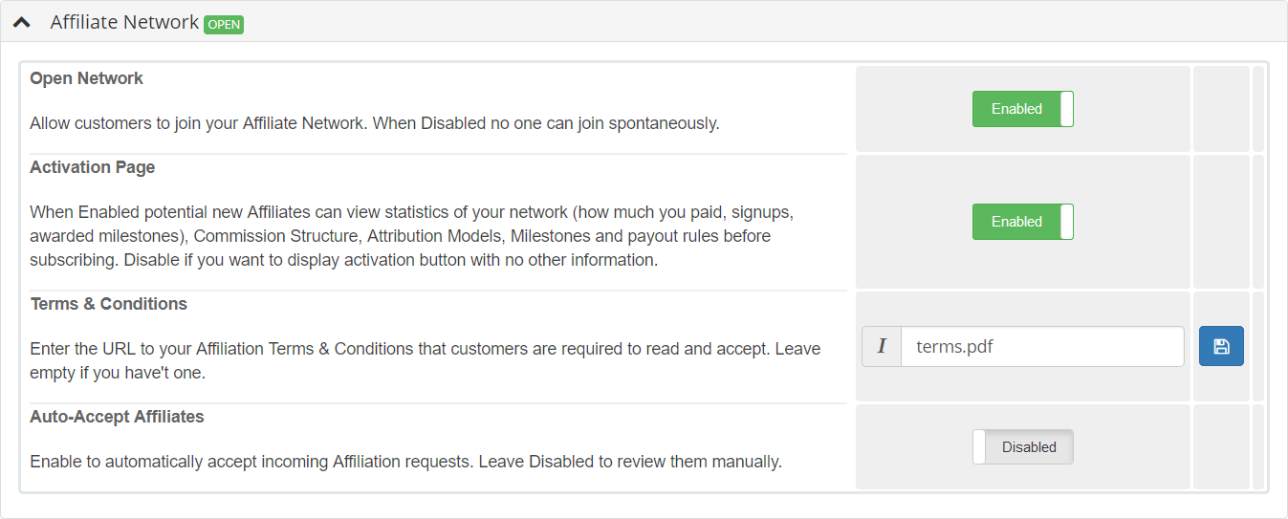Click the white handle of Activation Page switch
The height and width of the screenshot is (519, 1288).
click(1067, 222)
